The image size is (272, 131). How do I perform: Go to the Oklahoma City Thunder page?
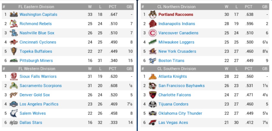pos(180,113)
